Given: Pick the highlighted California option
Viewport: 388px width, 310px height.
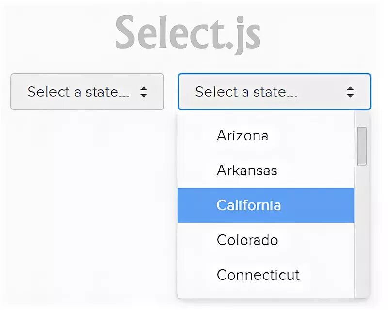Looking at the screenshot, I should [248, 205].
